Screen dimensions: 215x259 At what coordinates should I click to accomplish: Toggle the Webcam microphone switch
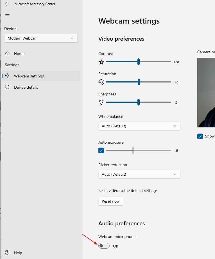(104, 246)
